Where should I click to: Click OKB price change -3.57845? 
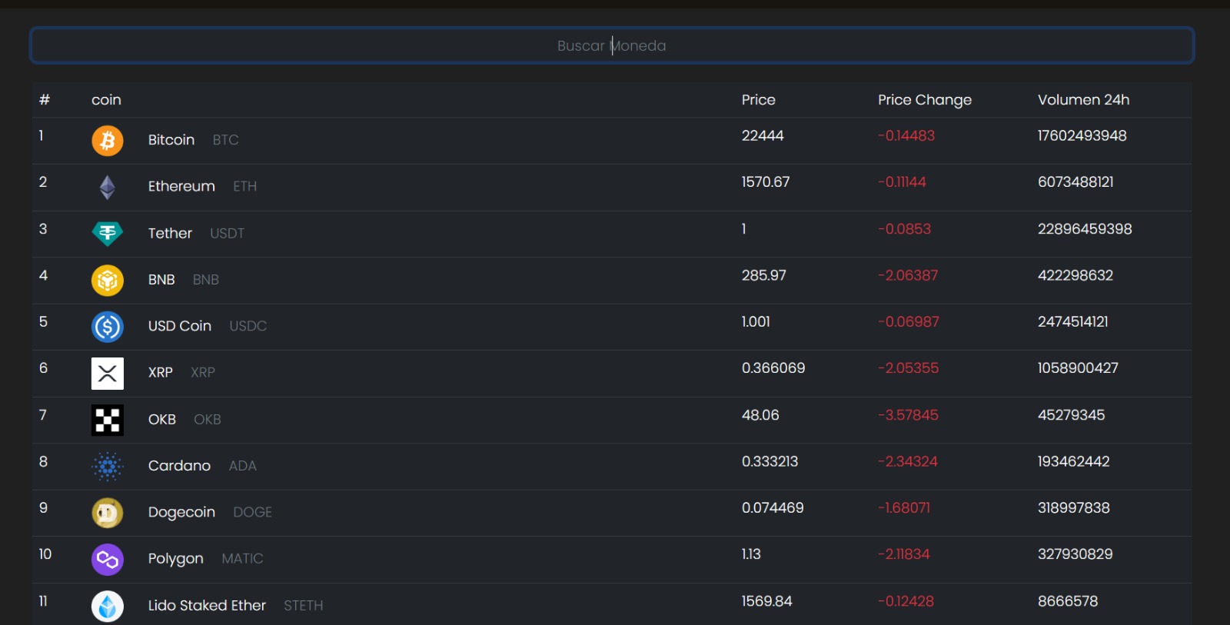pyautogui.click(x=908, y=415)
